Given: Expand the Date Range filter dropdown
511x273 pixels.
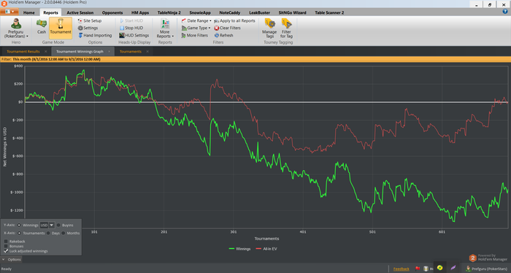Looking at the screenshot, I should tap(196, 20).
